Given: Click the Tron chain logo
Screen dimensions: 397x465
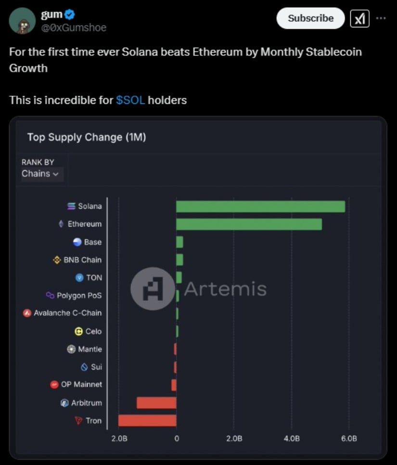Looking at the screenshot, I should 78,421.
